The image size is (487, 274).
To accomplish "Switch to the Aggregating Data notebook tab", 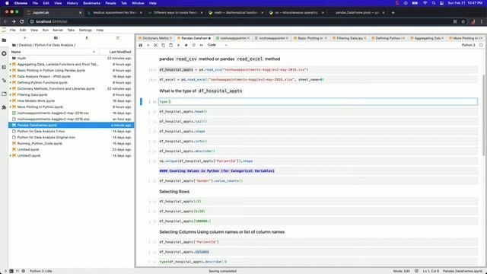I will 428,38.
